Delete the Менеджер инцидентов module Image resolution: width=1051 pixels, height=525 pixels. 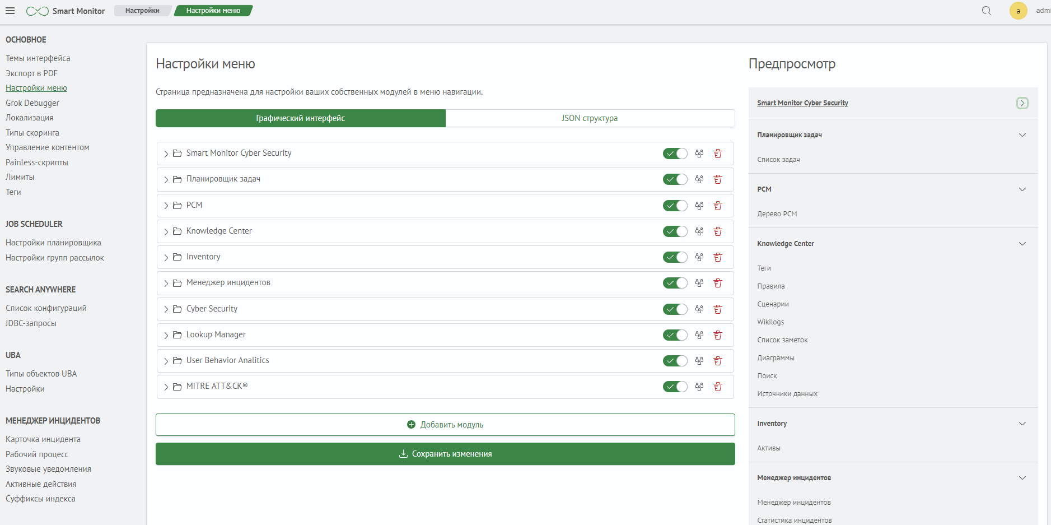718,283
